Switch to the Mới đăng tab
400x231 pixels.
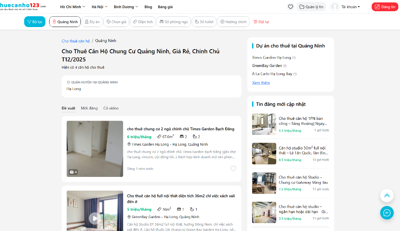tap(89, 108)
